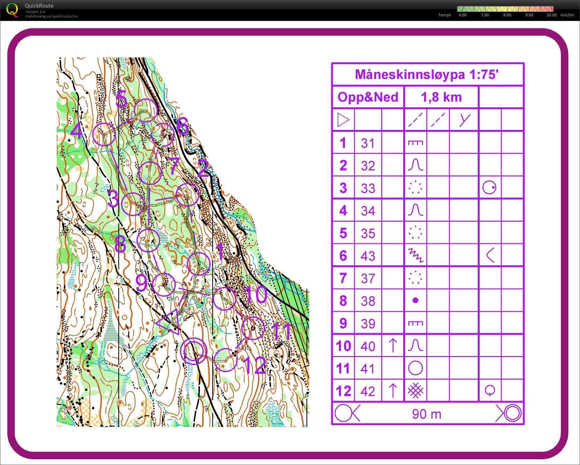Select the wavy symbol in the control 6 row
This screenshot has height=465, width=580.
coord(415,255)
